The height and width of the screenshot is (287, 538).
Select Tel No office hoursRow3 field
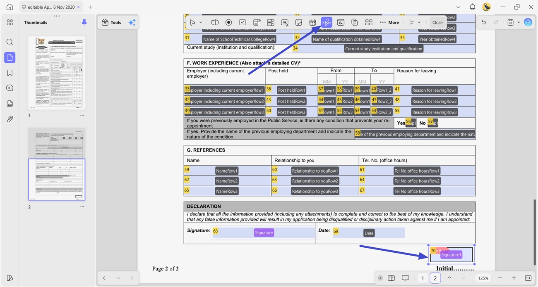click(x=417, y=191)
